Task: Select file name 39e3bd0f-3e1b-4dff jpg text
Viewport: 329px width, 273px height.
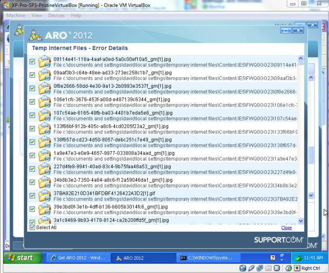Action: 111,207
